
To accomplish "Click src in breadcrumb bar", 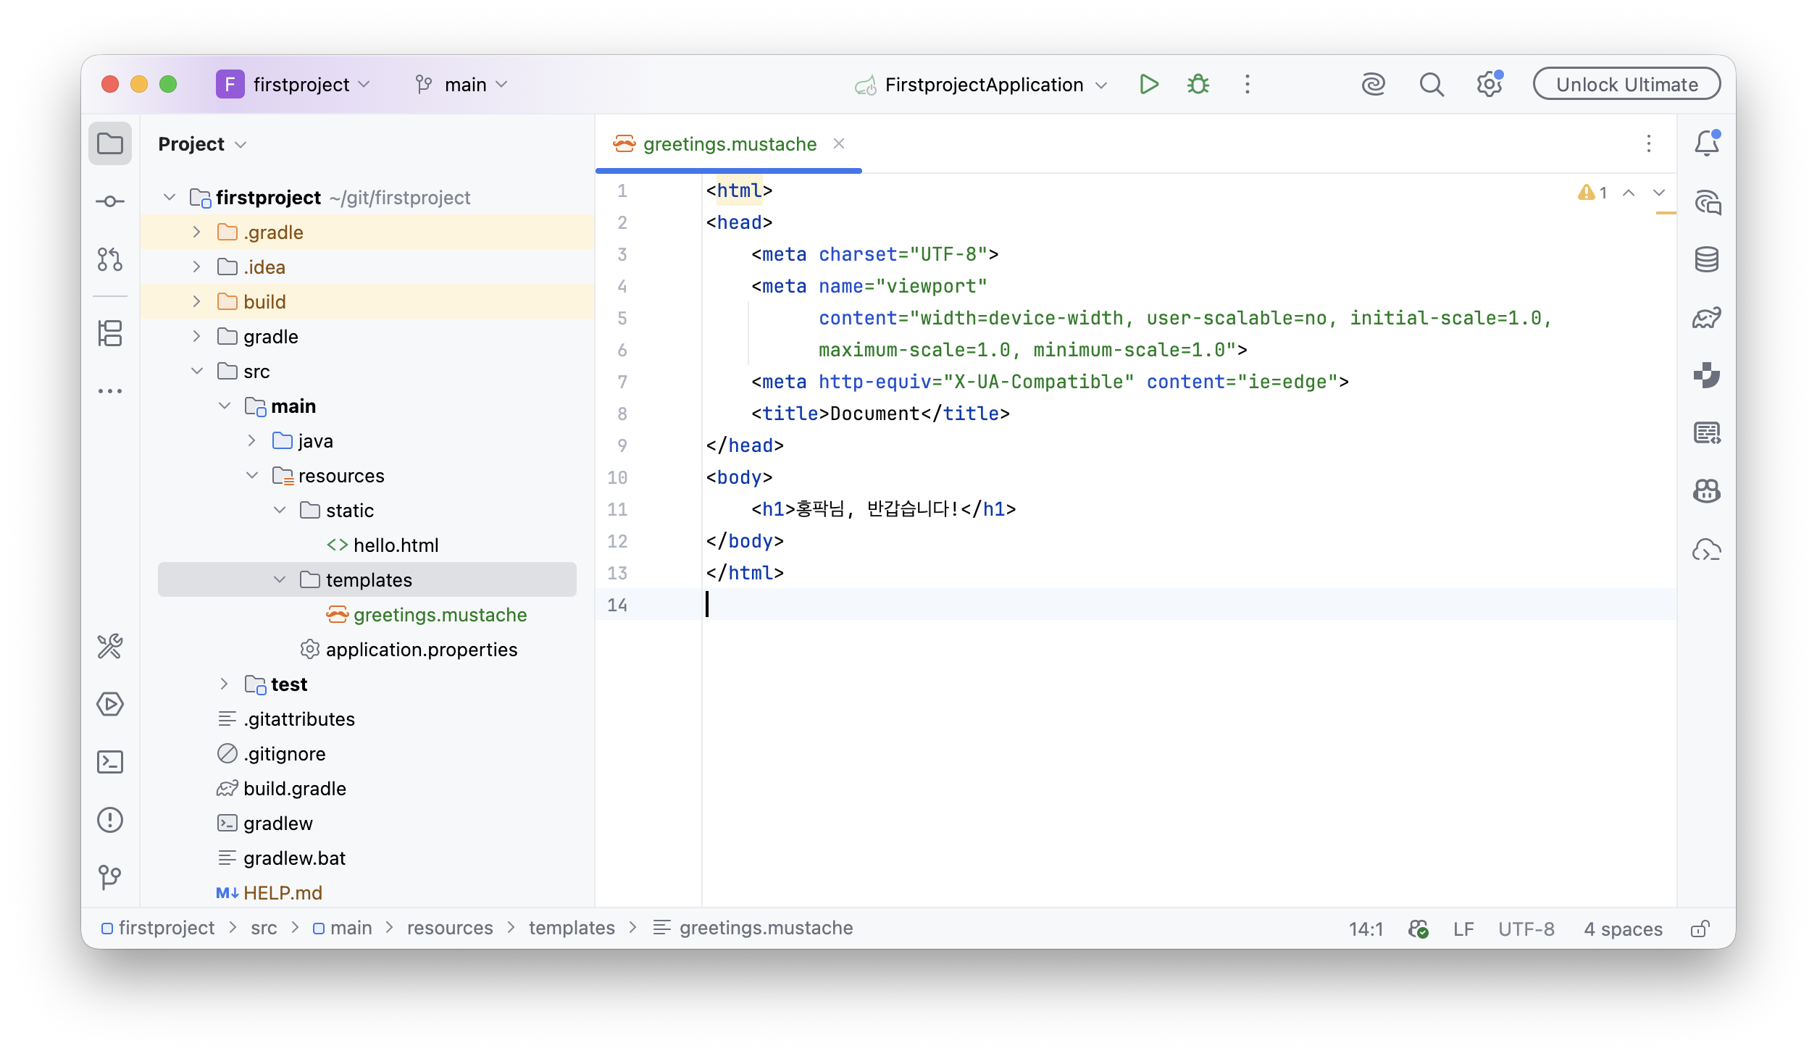I will 264,928.
